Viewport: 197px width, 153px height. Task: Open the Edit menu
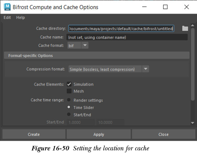[x=7, y=18]
